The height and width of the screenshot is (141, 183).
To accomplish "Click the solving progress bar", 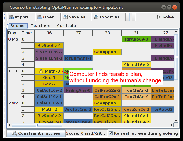I will (x=131, y=17).
